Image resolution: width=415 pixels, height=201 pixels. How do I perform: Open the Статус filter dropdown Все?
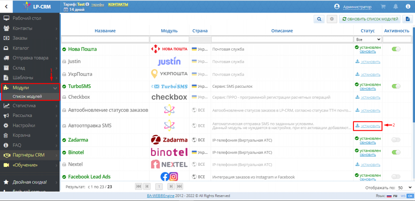(x=368, y=39)
